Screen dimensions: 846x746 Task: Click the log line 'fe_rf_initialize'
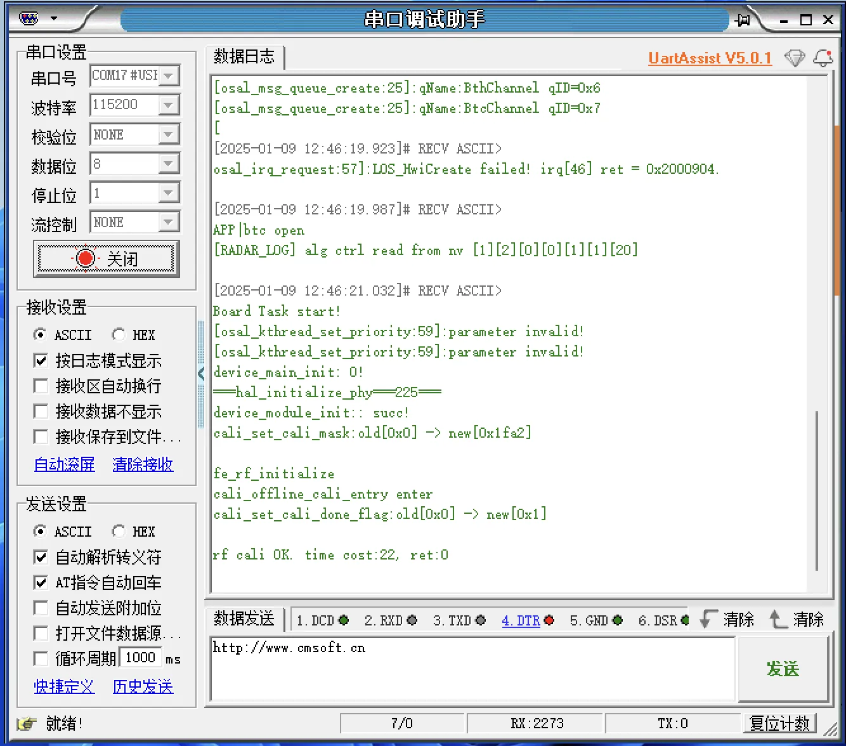tap(274, 473)
